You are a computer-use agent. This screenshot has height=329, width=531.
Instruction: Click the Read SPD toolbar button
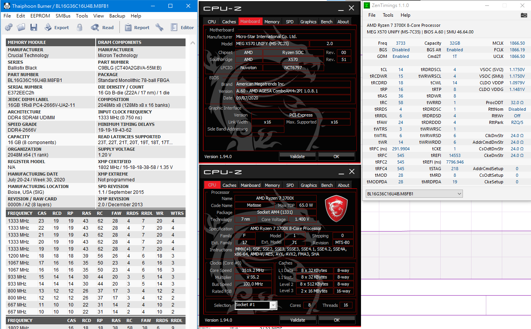tap(102, 28)
